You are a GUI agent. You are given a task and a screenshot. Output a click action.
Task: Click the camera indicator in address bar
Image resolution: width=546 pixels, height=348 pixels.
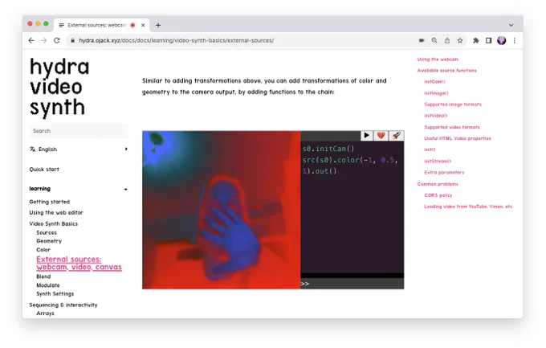[422, 40]
